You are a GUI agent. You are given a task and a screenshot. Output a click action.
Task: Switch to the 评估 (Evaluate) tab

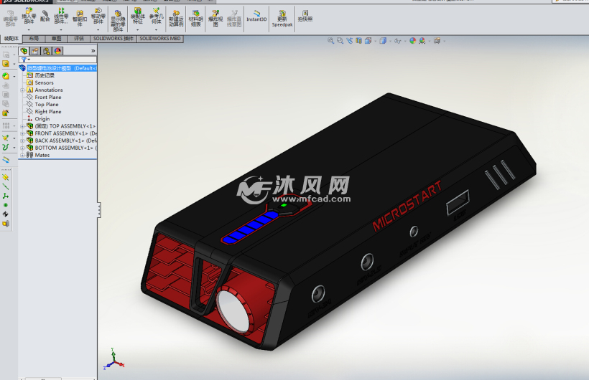point(79,38)
